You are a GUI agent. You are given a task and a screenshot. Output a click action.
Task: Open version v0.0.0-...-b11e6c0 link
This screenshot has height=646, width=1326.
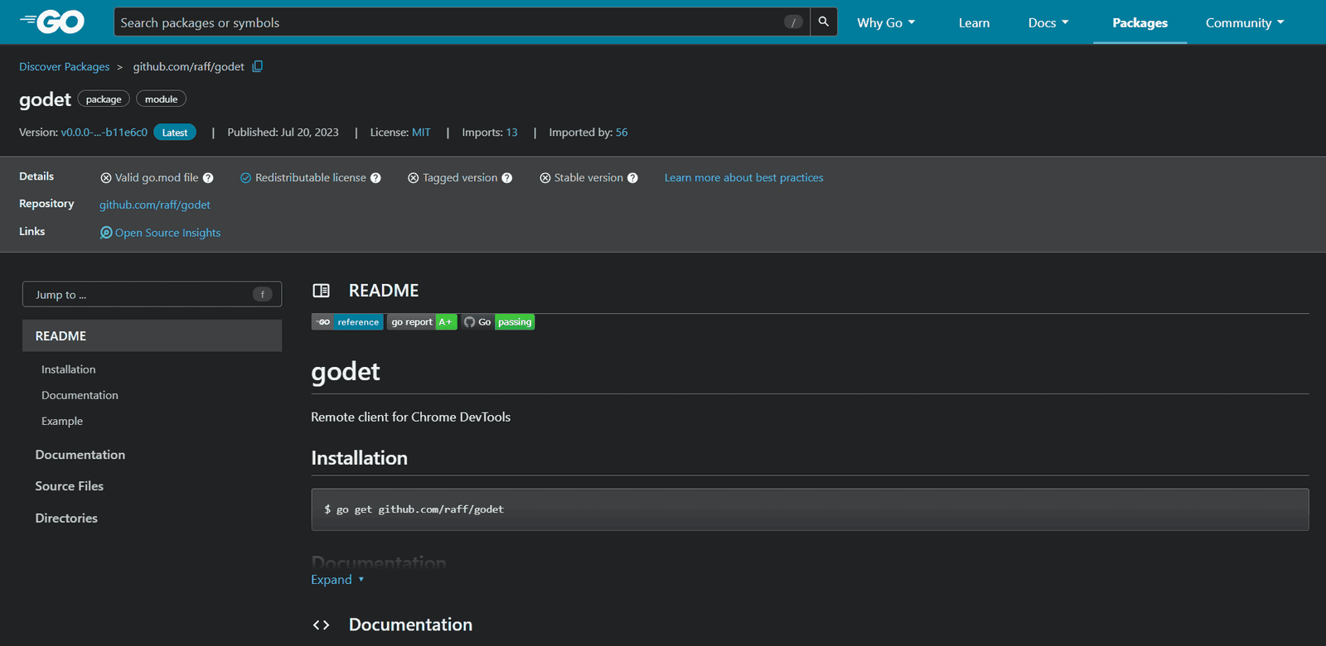pyautogui.click(x=104, y=133)
